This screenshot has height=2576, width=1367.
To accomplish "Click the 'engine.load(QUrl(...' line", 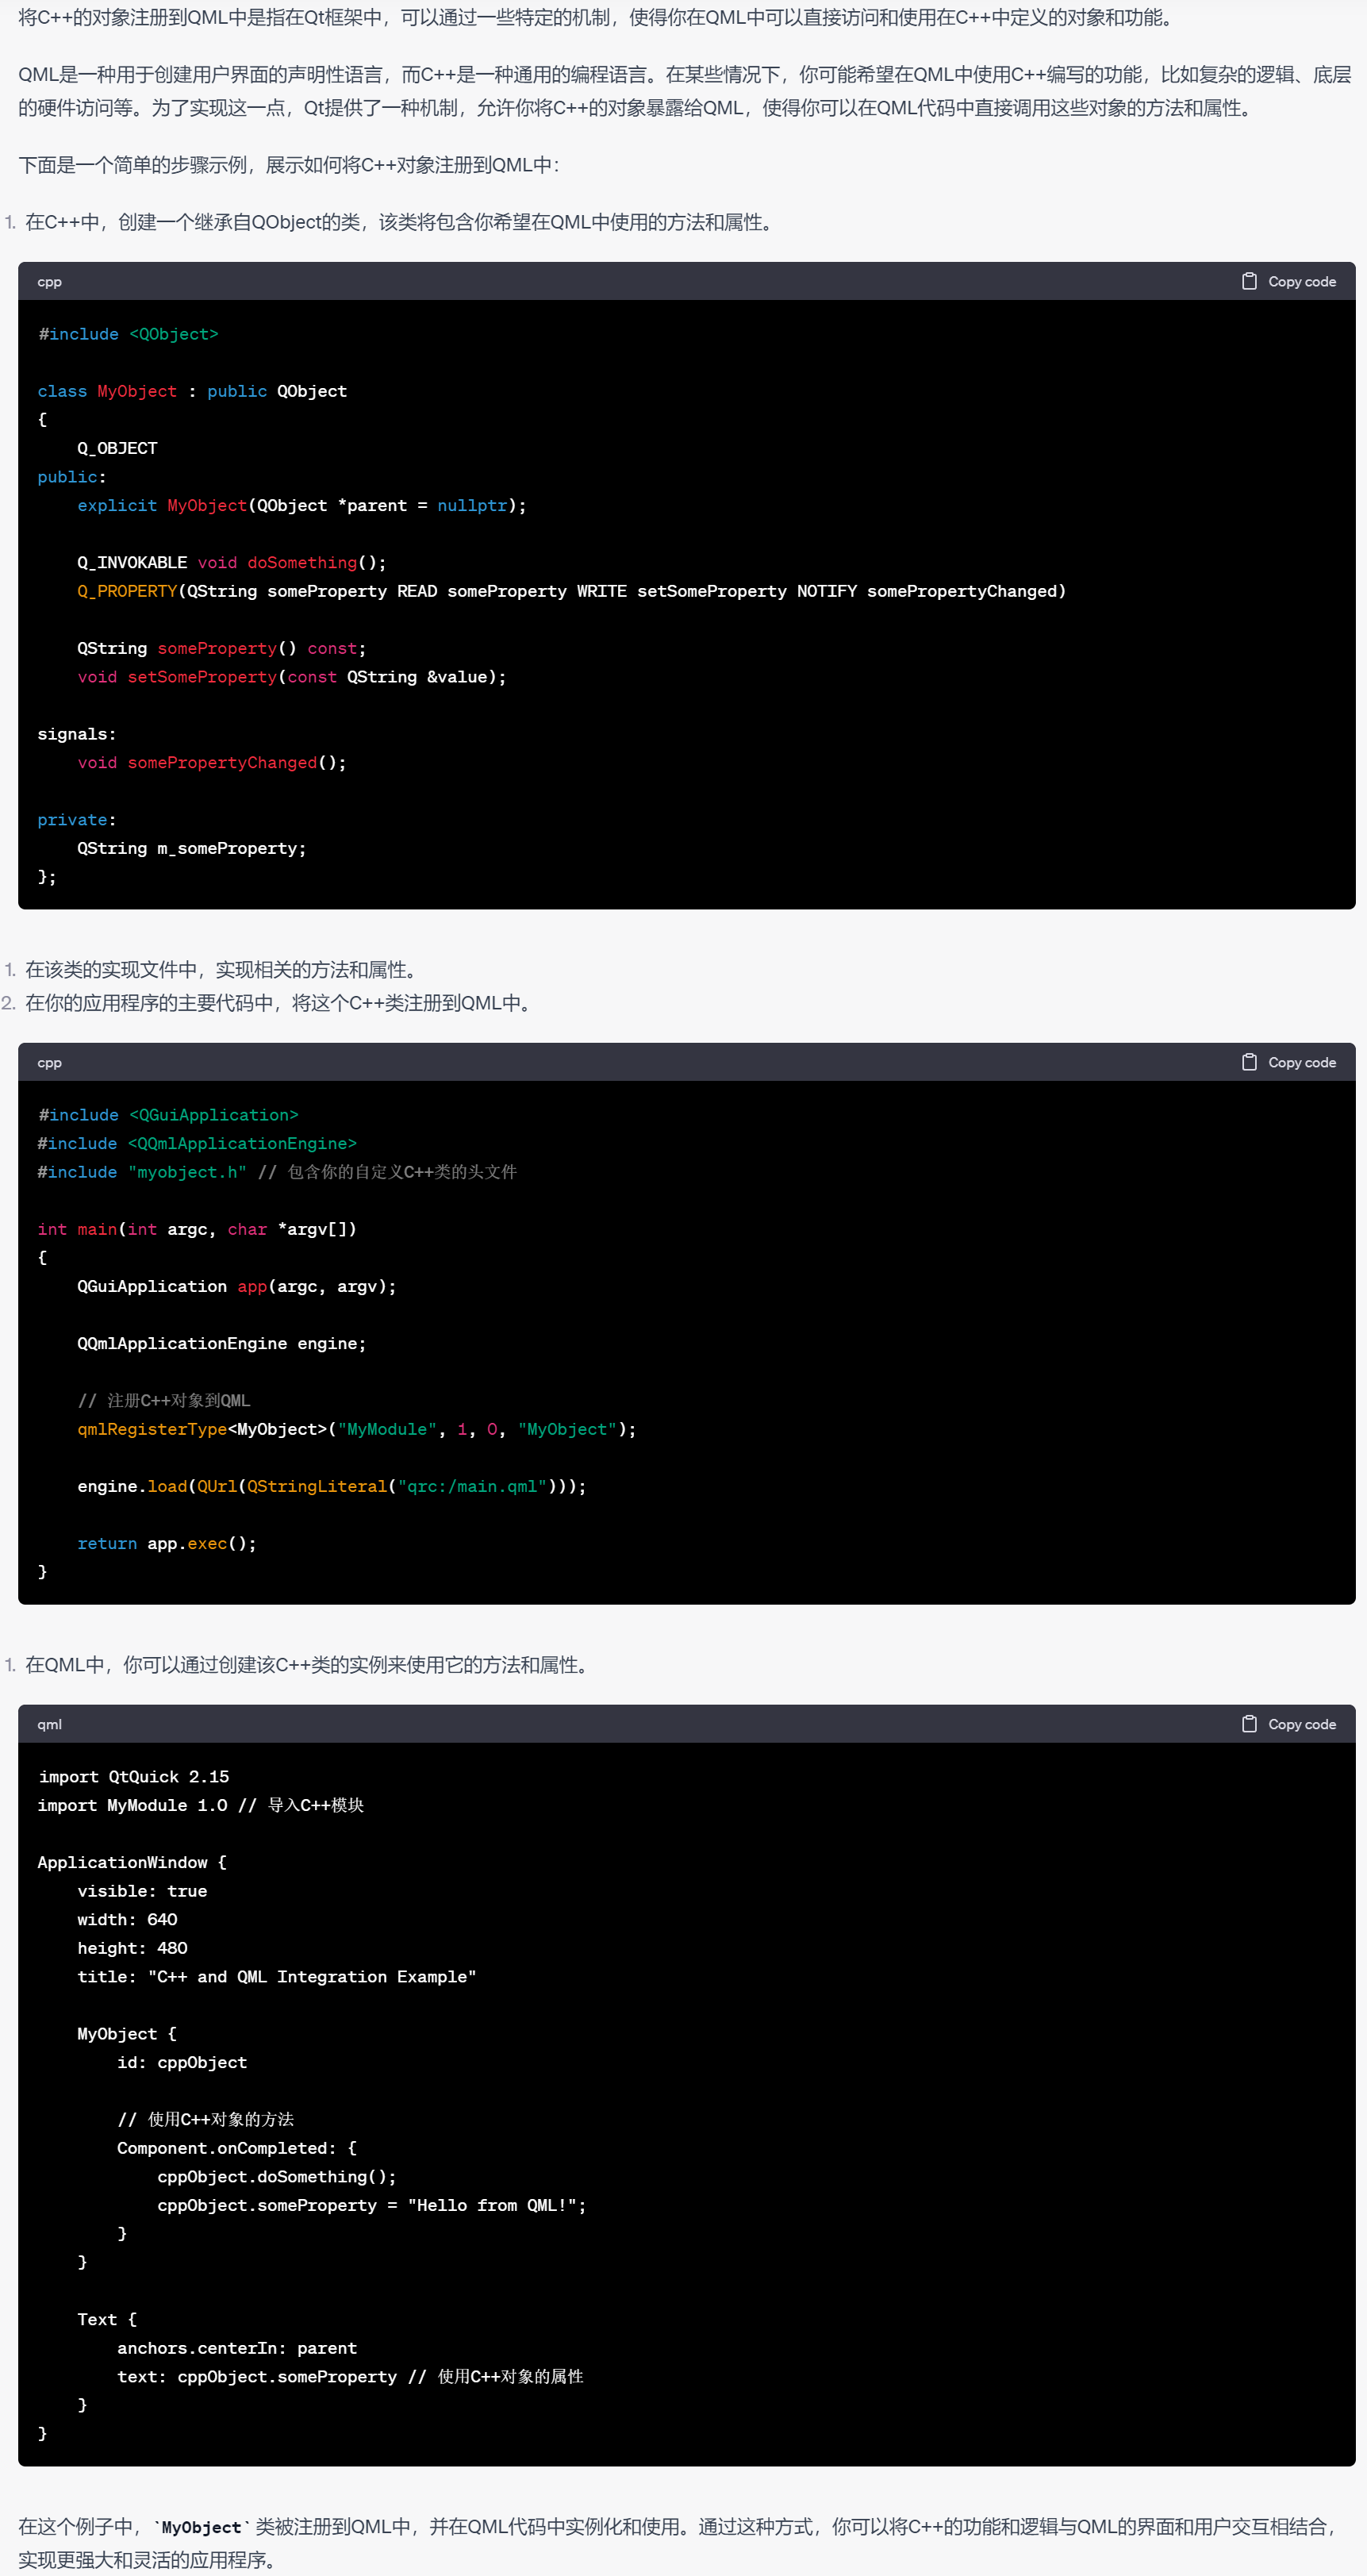I will [332, 1486].
